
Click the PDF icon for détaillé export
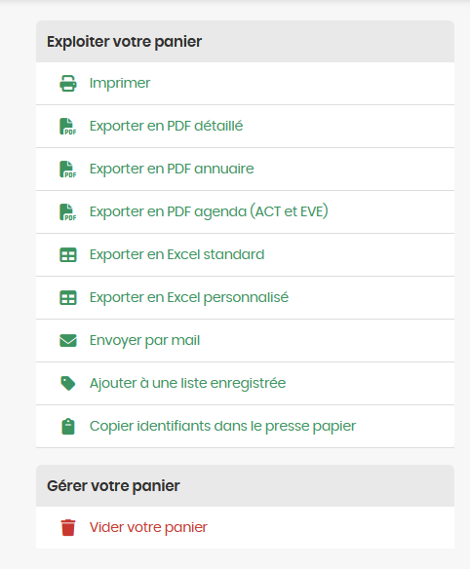pos(68,127)
